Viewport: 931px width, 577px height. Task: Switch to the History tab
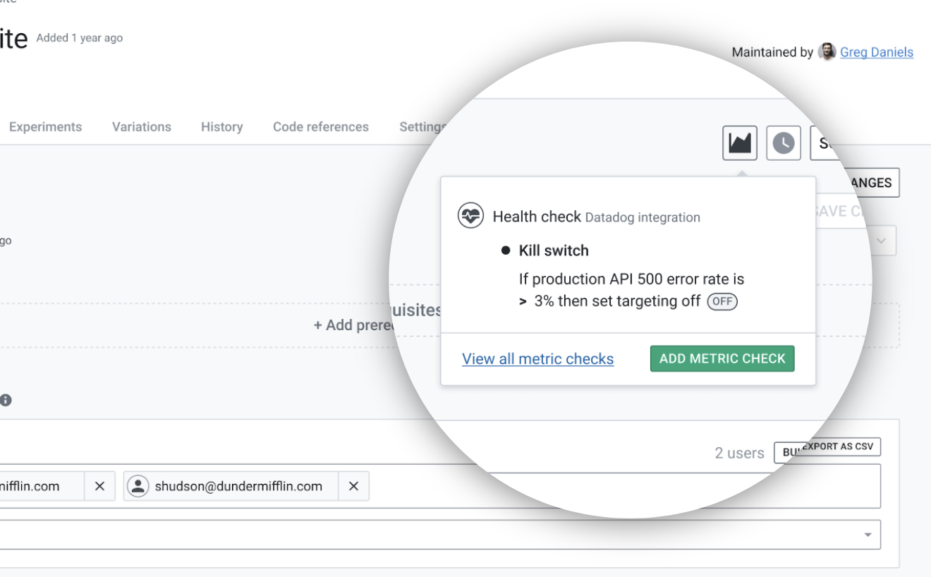click(221, 127)
